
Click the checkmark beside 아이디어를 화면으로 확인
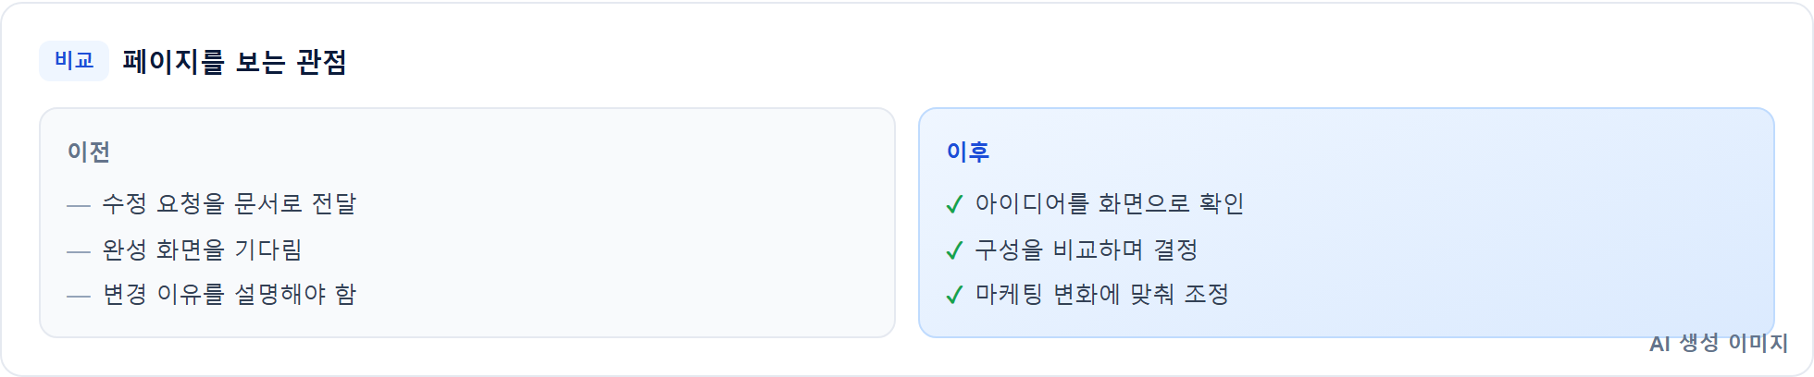click(955, 204)
